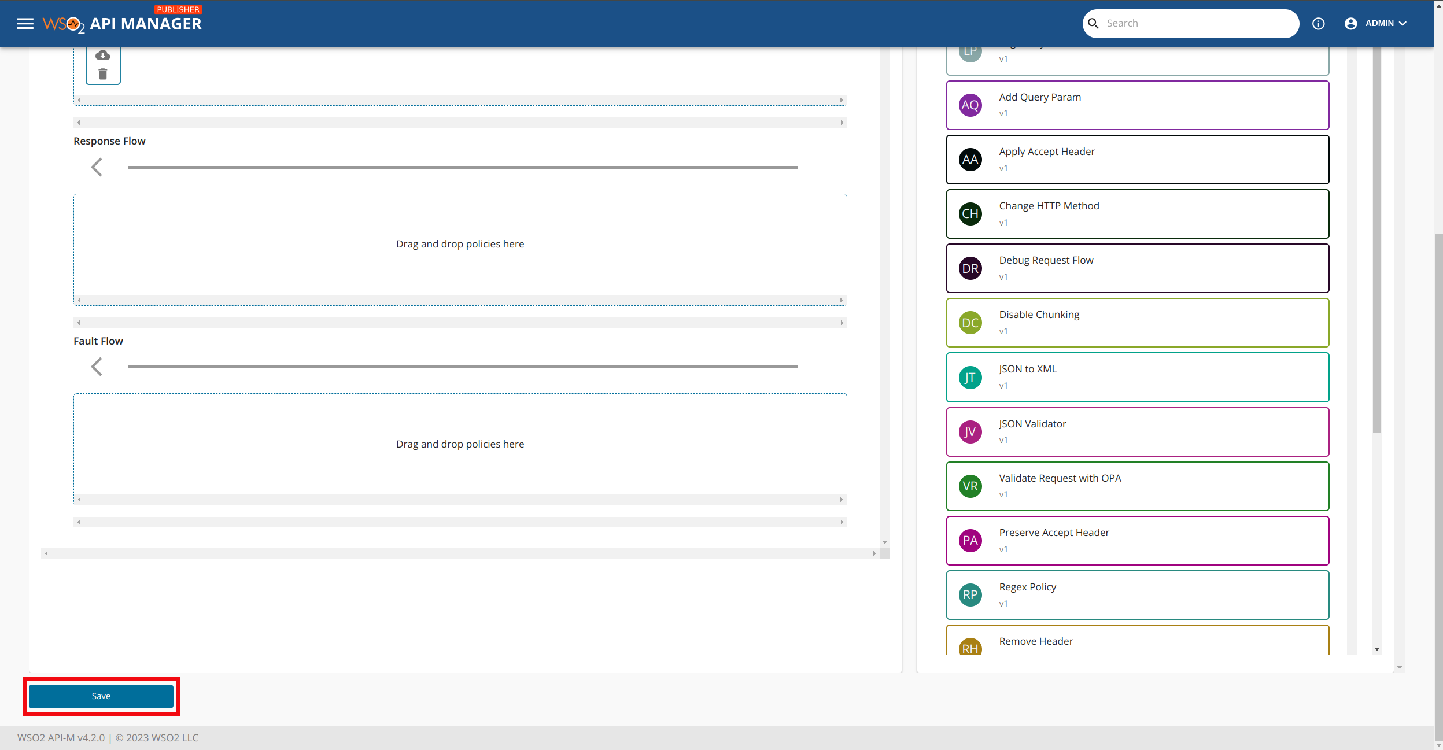This screenshot has width=1443, height=750.
Task: Click the JSON to XML JT icon
Action: pyautogui.click(x=969, y=377)
